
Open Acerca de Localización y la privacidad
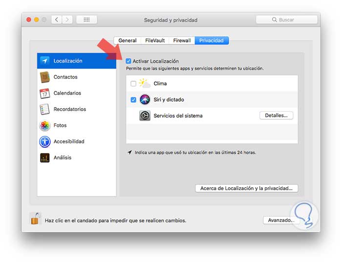pos(246,188)
